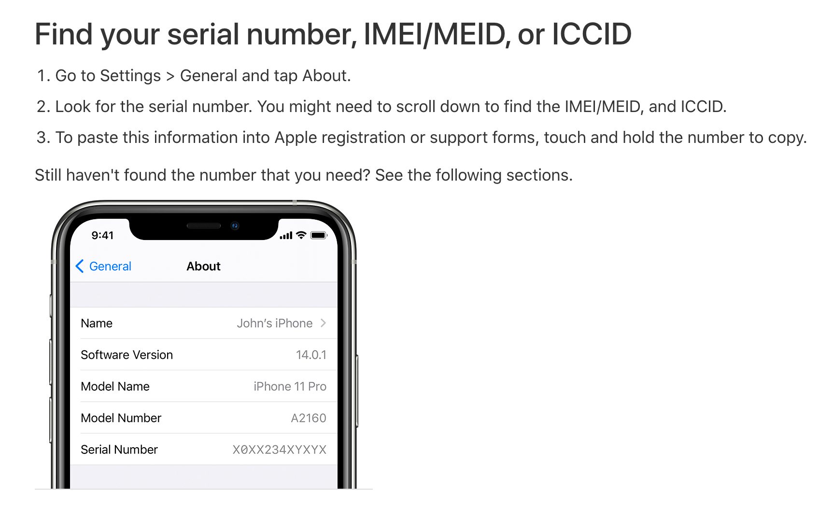This screenshot has height=508, width=819.
Task: Click the Wi-Fi status icon
Action: [x=301, y=235]
